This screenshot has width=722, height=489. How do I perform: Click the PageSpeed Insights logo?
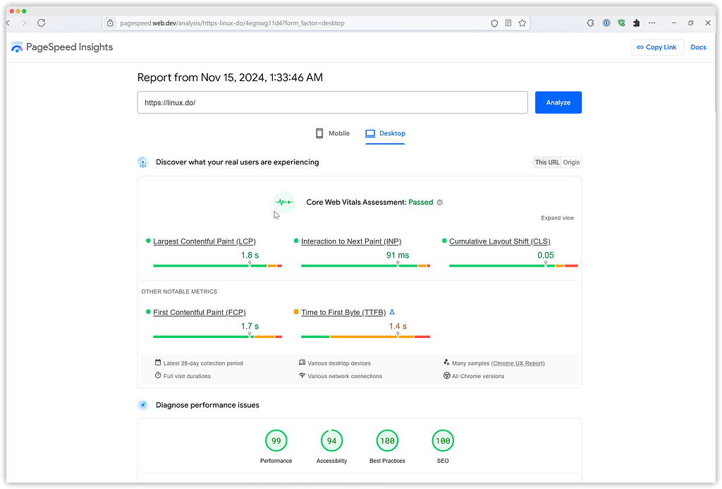(62, 47)
